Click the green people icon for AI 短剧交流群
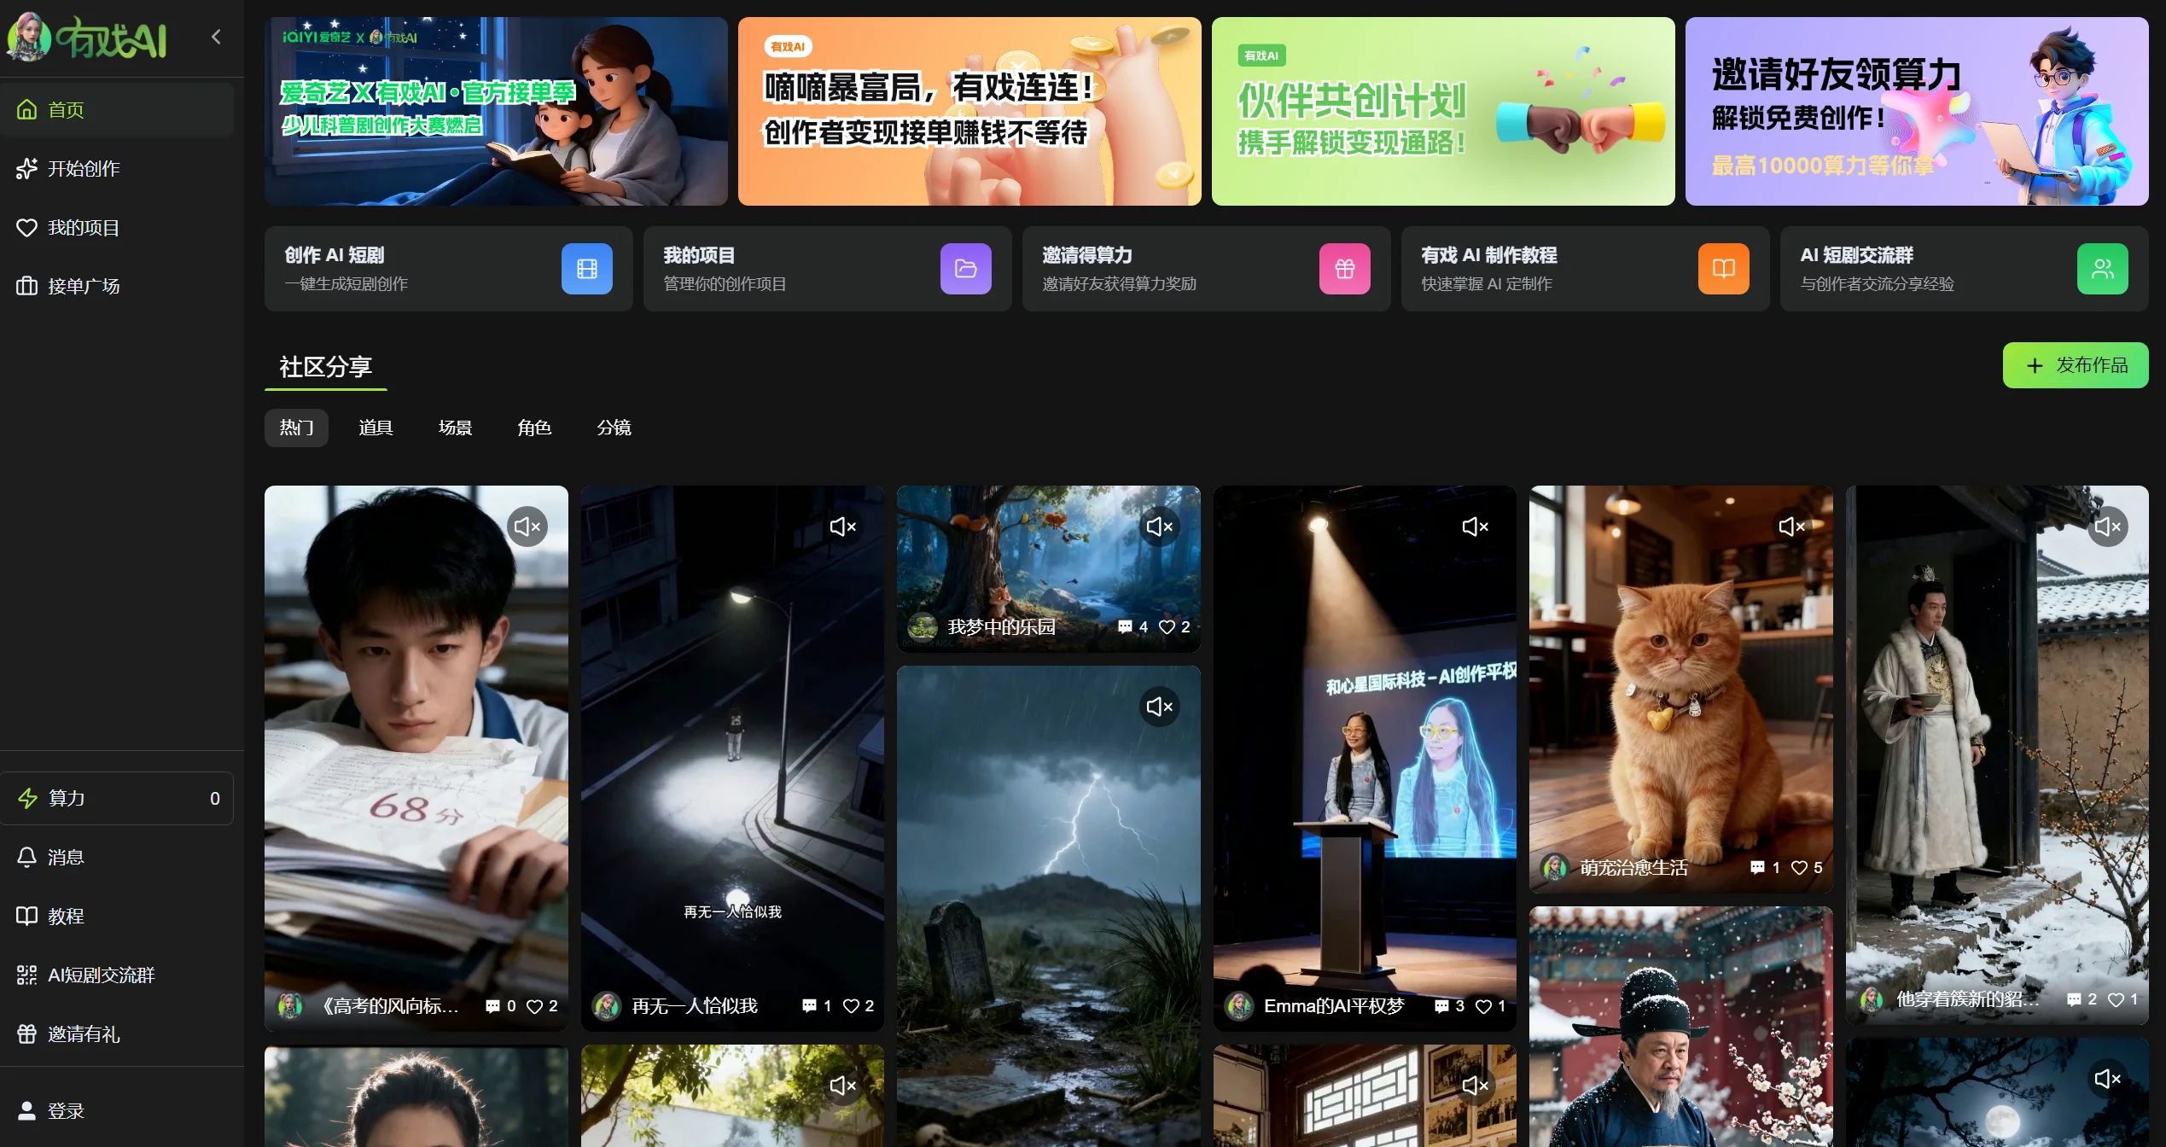This screenshot has width=2166, height=1147. tap(2102, 269)
